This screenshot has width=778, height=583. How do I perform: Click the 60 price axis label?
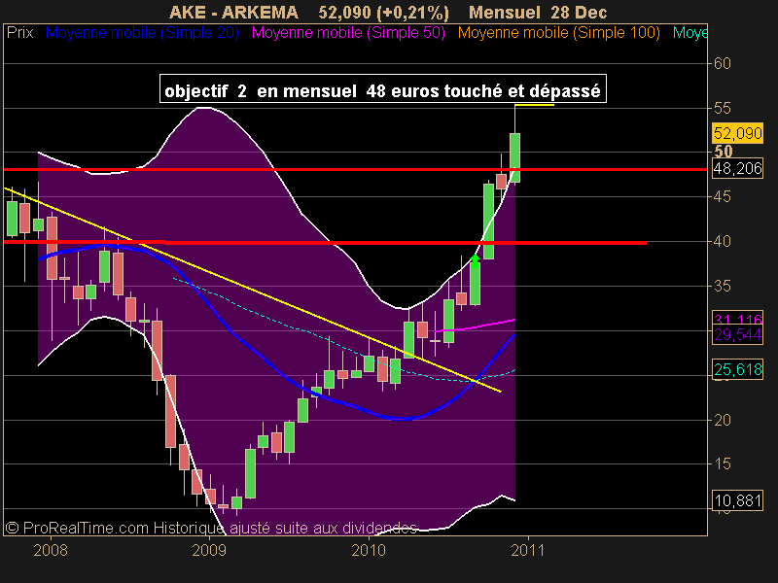click(x=722, y=63)
